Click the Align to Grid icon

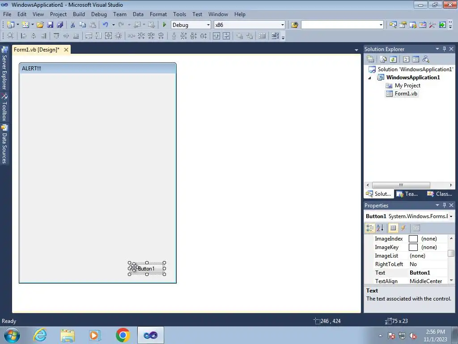pyautogui.click(x=10, y=36)
